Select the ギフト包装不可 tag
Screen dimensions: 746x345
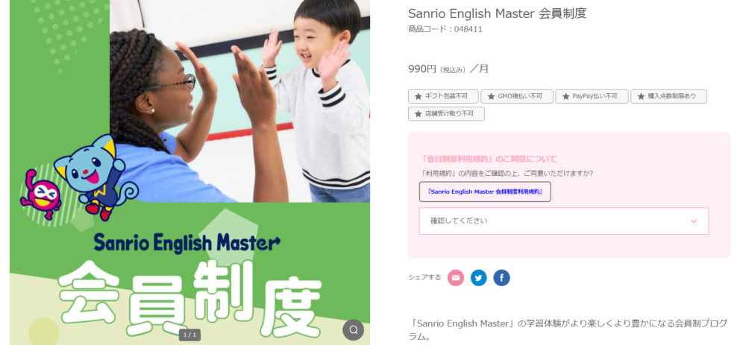[x=443, y=96]
